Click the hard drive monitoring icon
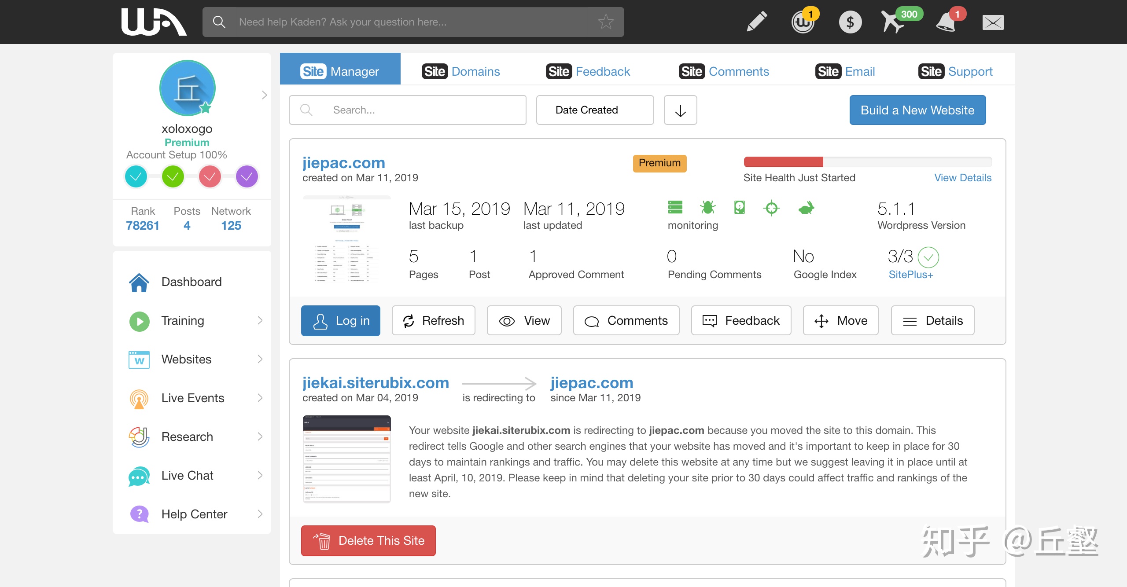The image size is (1127, 587). [740, 207]
